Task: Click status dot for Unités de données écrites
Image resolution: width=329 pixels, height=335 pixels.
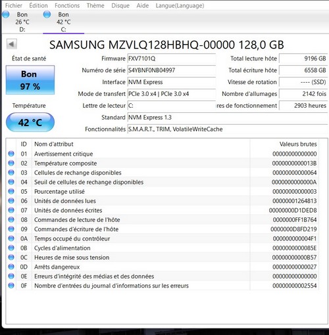Action: tap(11, 210)
